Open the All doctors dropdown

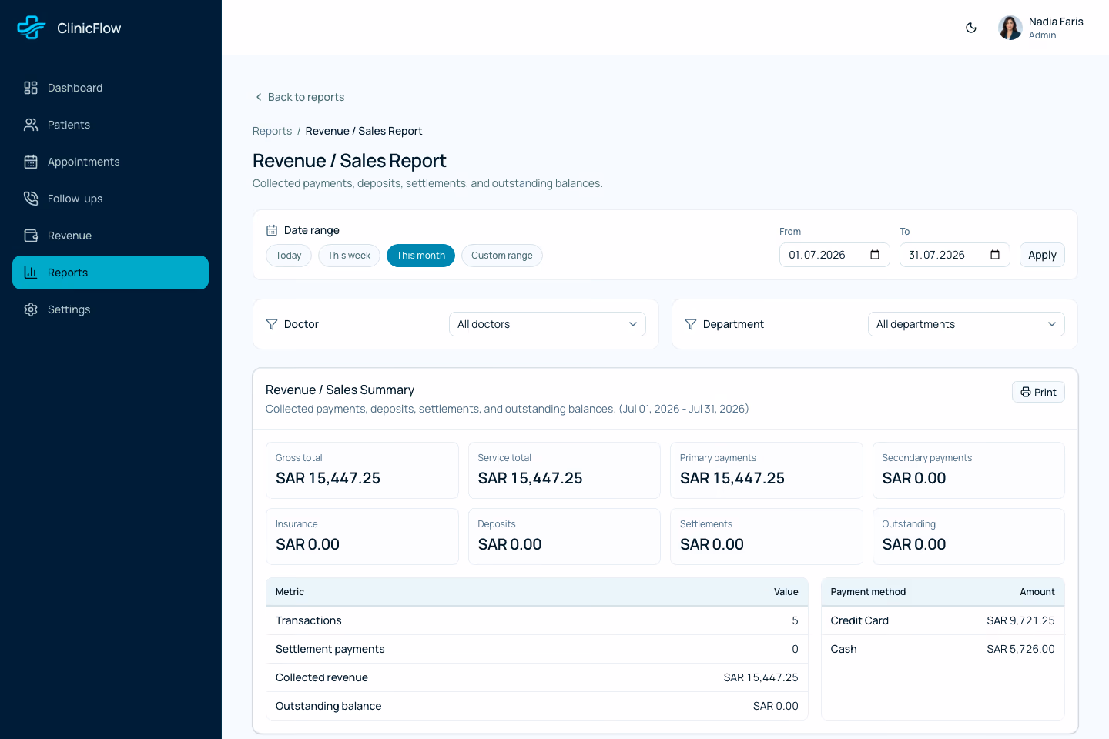pos(548,324)
